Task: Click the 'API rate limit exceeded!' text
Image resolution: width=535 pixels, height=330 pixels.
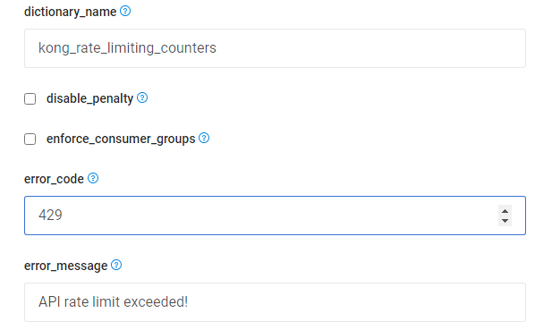Action: click(x=114, y=301)
